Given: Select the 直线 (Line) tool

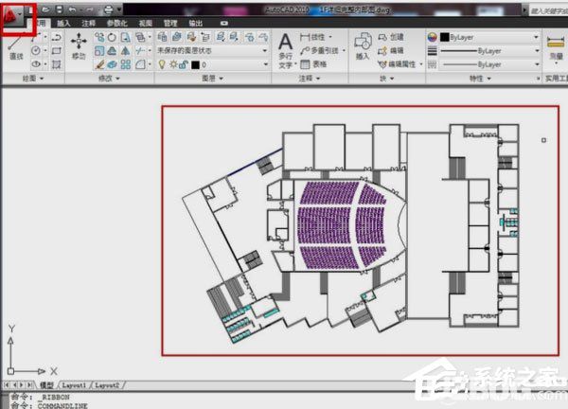Looking at the screenshot, I should point(16,47).
